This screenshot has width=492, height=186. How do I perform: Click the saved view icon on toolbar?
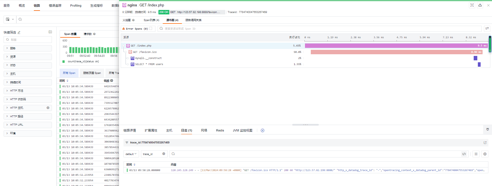pyautogui.click(x=8, y=19)
